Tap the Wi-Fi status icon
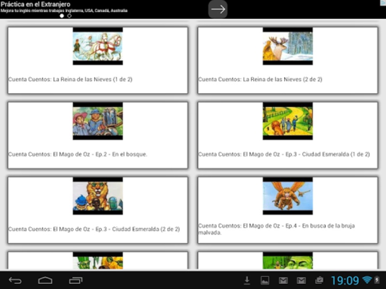This screenshot has width=386, height=289. (367, 280)
